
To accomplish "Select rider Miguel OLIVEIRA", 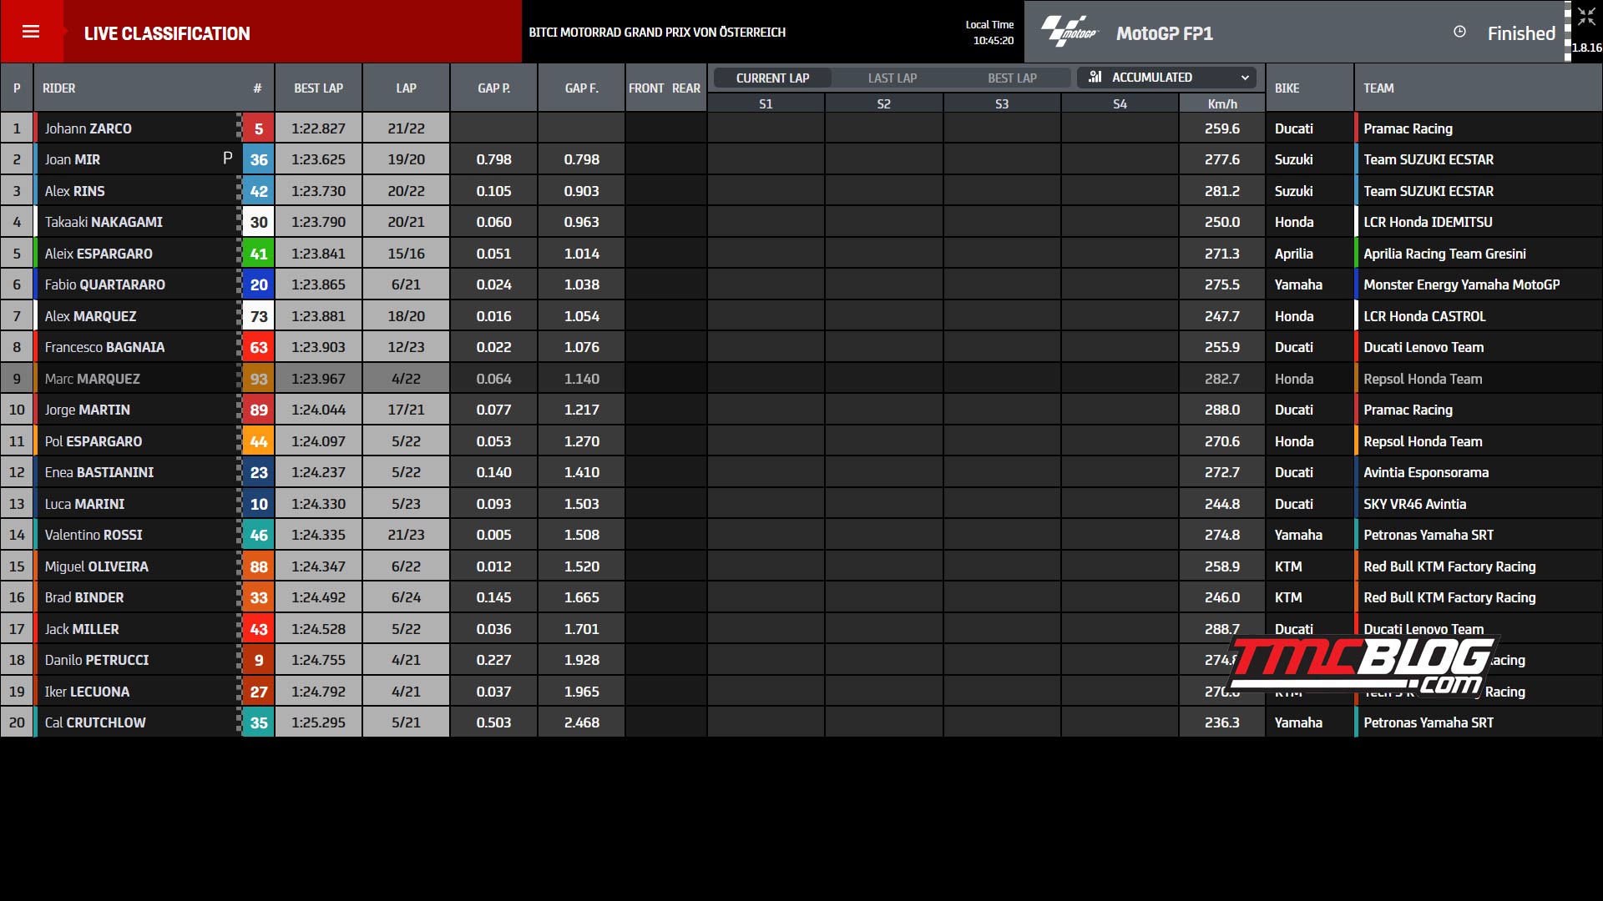I will (97, 566).
